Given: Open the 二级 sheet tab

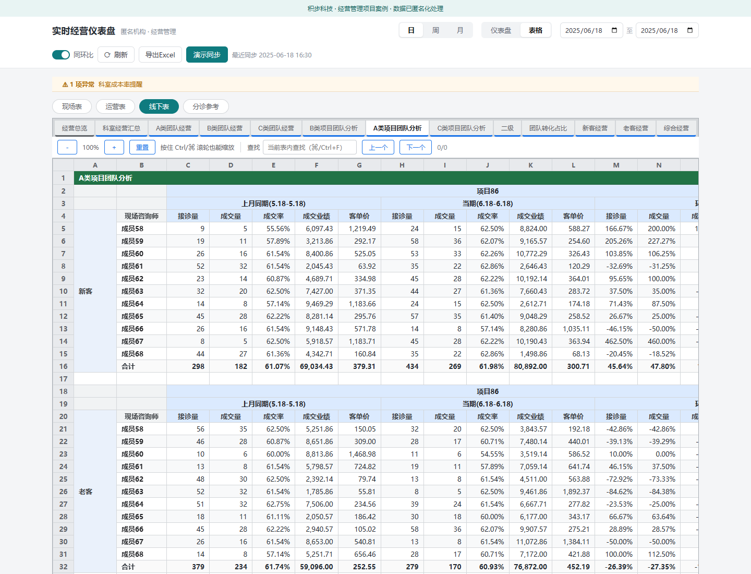Looking at the screenshot, I should point(507,128).
